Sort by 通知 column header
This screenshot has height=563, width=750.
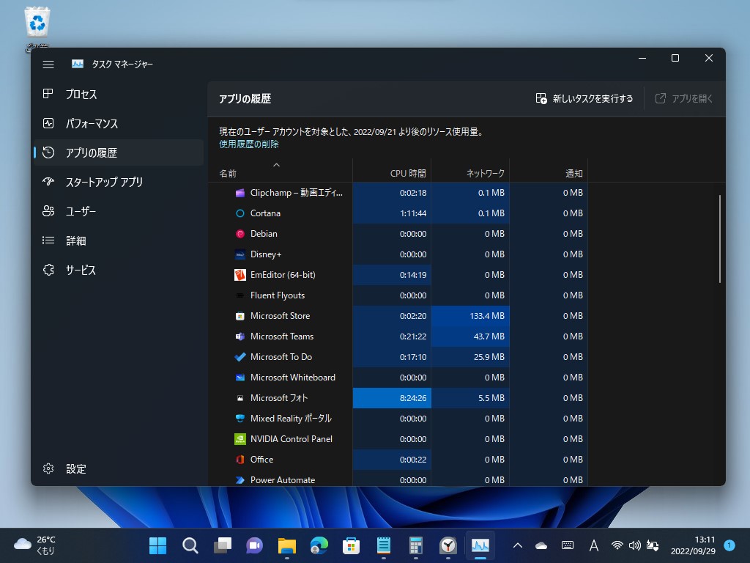[549, 170]
